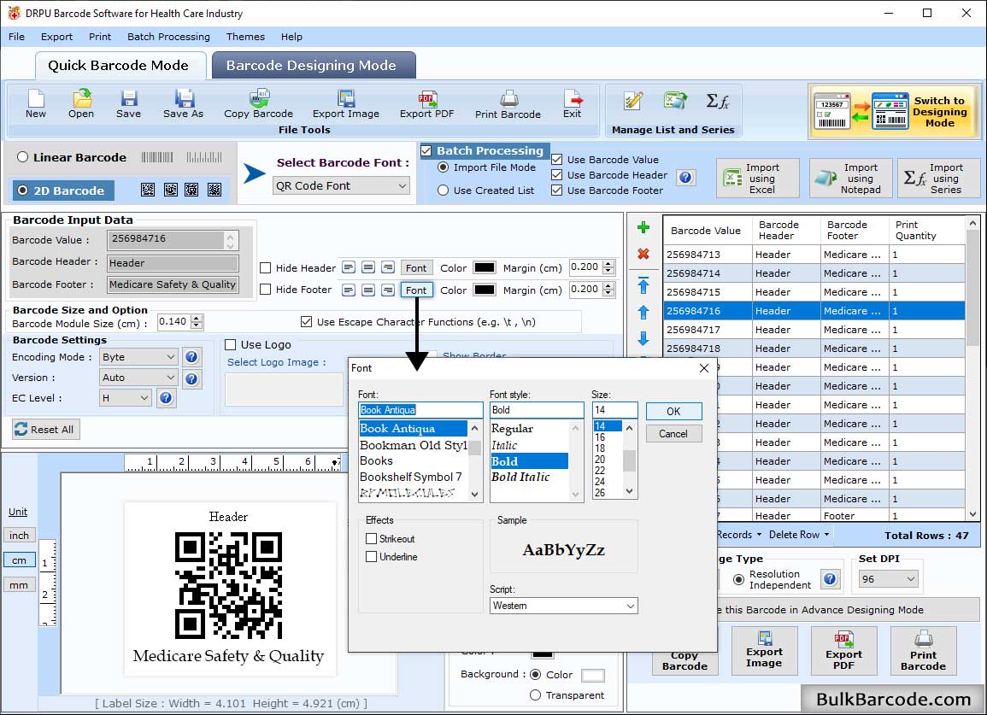
Task: Toggle Use Barcode Footer checkbox
Action: tap(556, 190)
